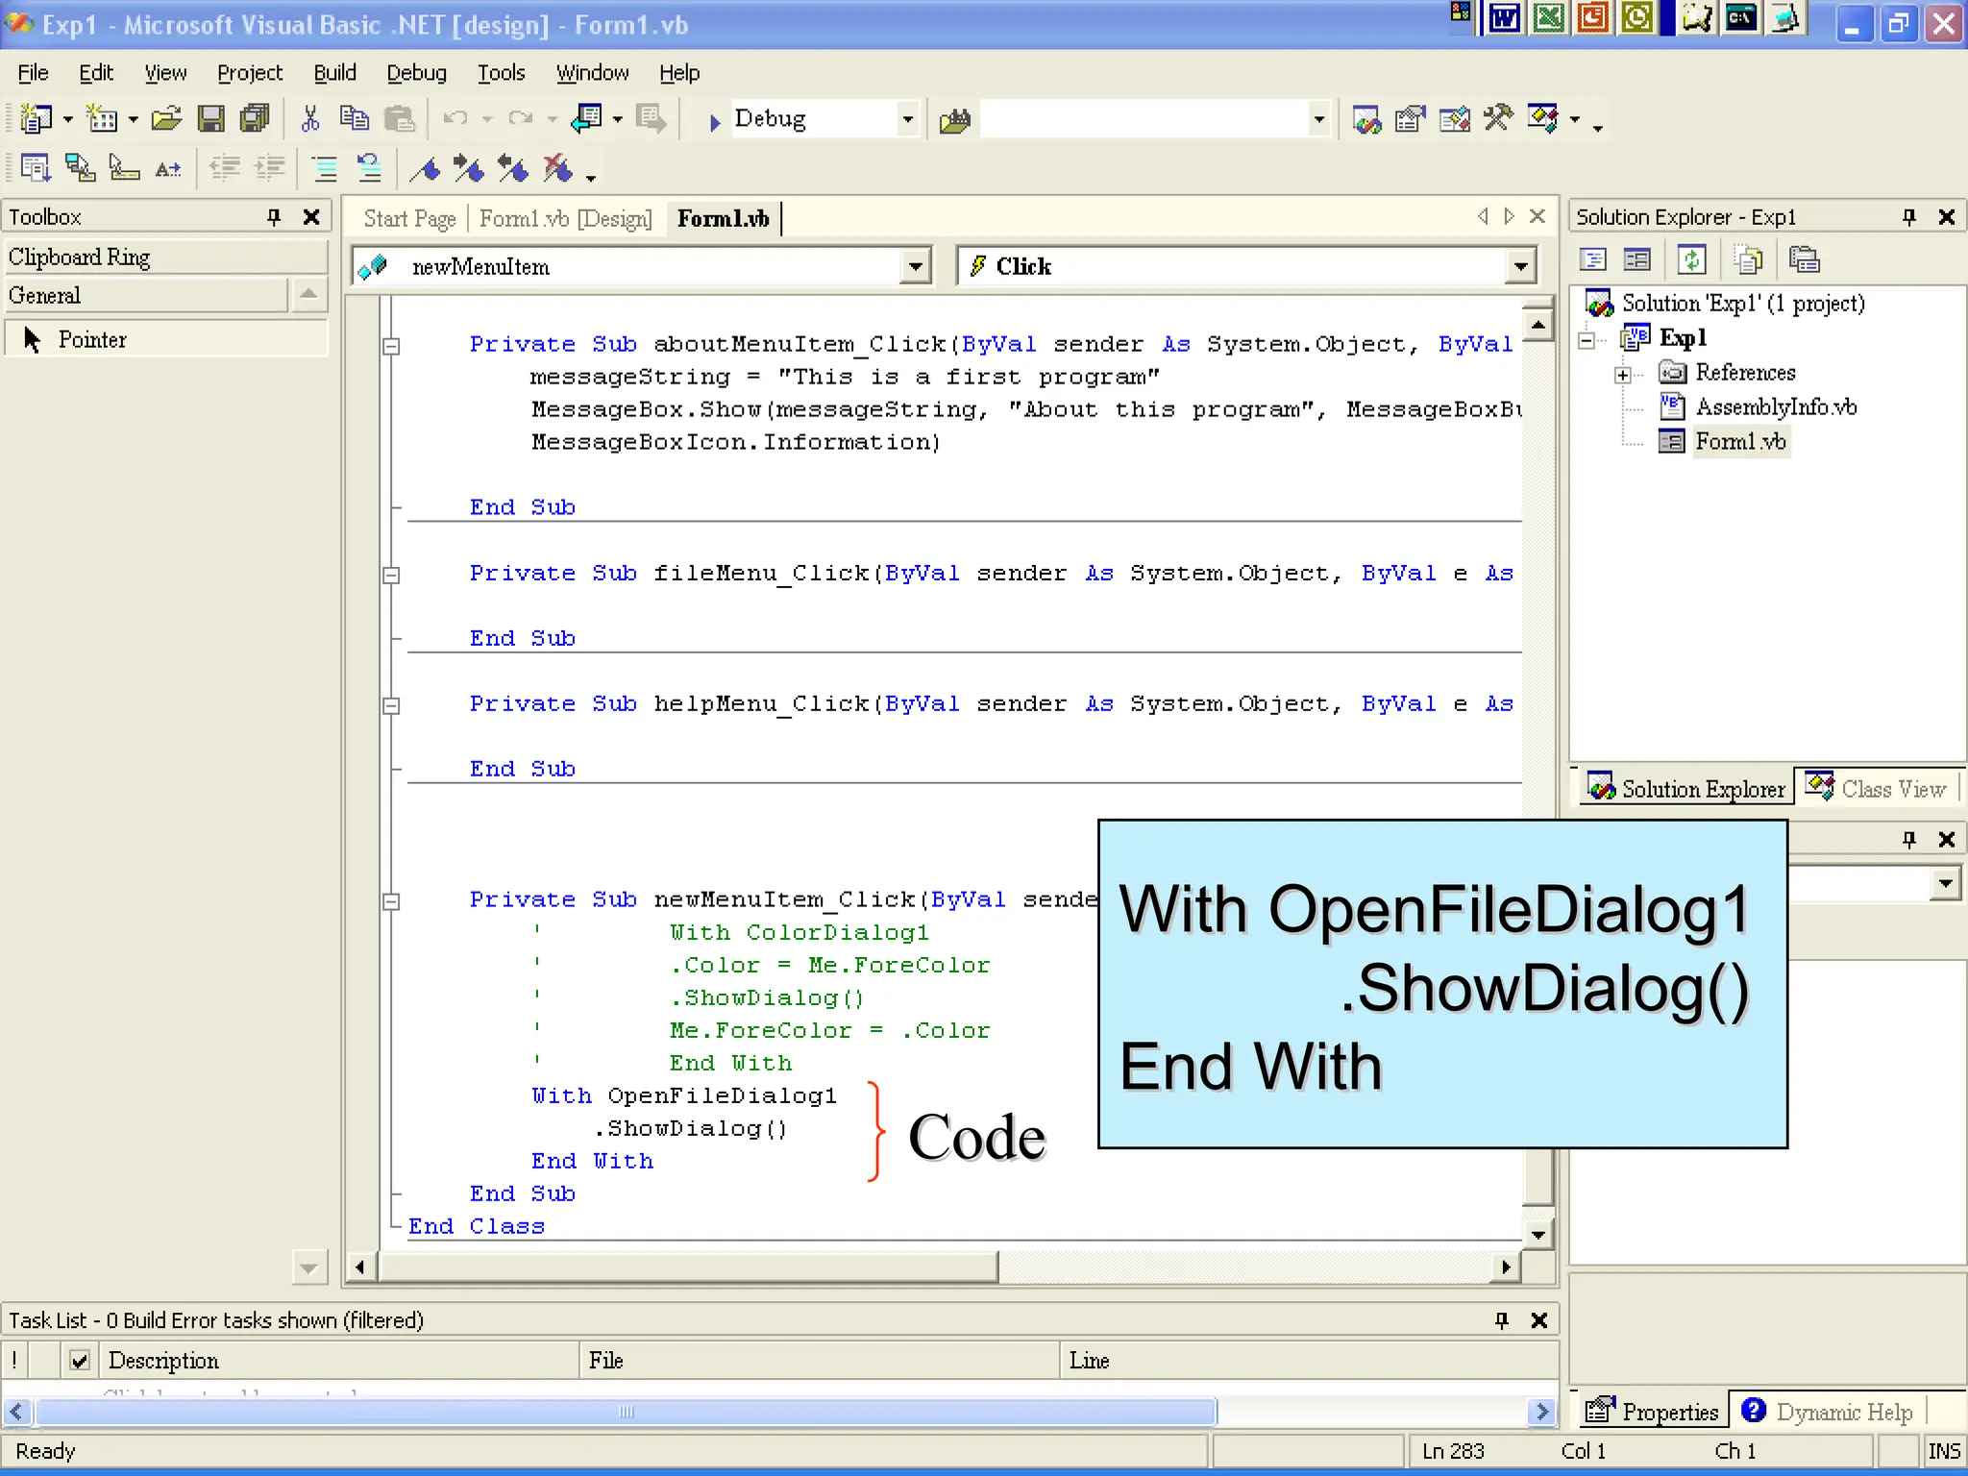Click Show All Files icon in Solution Explorer
The width and height of the screenshot is (1968, 1476).
click(x=1748, y=259)
